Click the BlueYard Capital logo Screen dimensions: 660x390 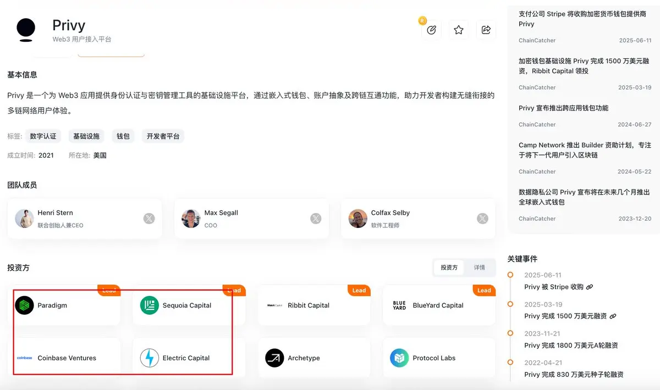[x=399, y=305]
